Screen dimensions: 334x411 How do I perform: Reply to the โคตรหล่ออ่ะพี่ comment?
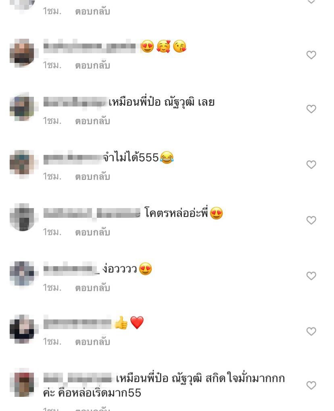pos(92,232)
